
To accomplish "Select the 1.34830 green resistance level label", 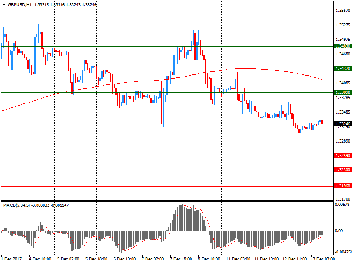I will coord(343,46).
